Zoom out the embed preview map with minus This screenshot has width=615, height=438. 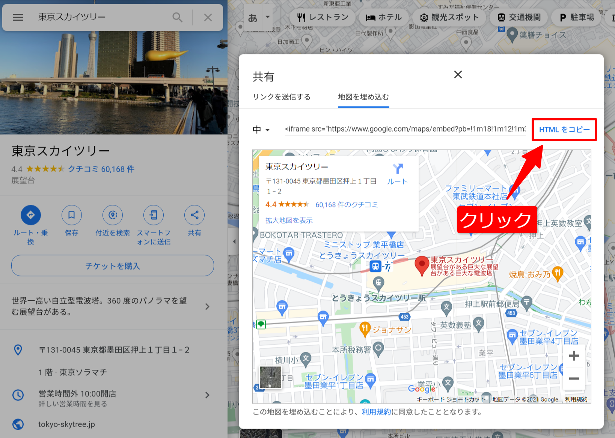pos(574,379)
